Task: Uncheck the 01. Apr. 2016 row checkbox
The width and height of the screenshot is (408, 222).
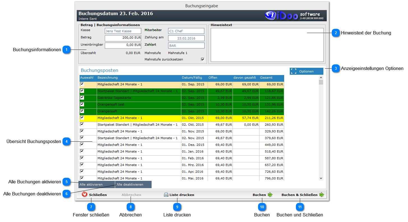Action: coord(82,171)
